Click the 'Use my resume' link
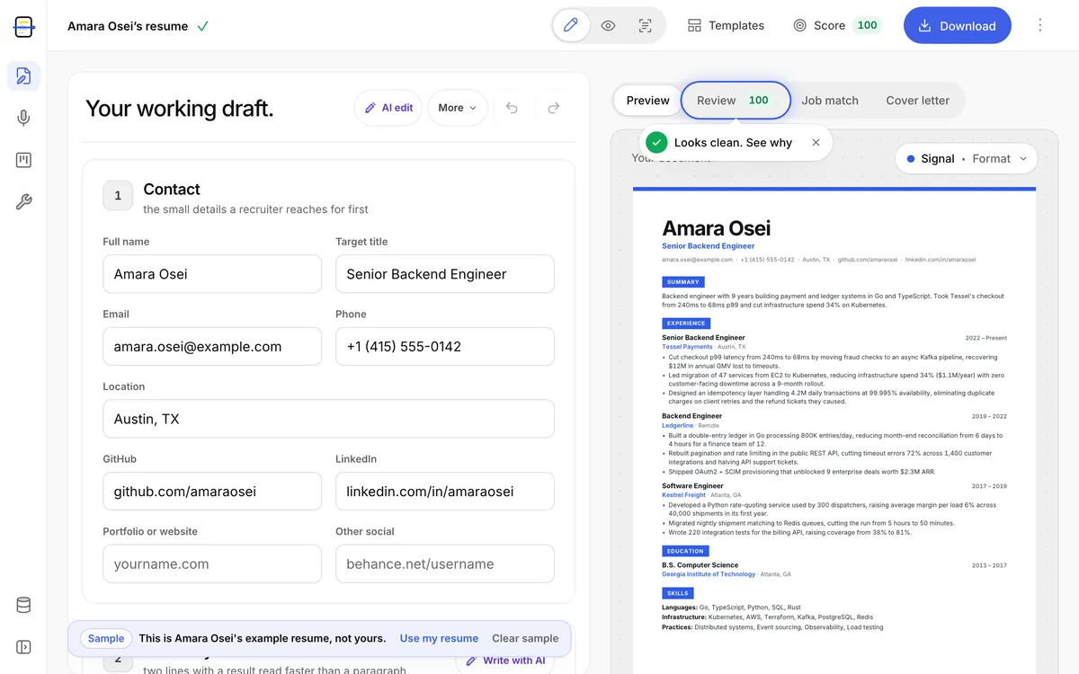The width and height of the screenshot is (1079, 674). [439, 638]
